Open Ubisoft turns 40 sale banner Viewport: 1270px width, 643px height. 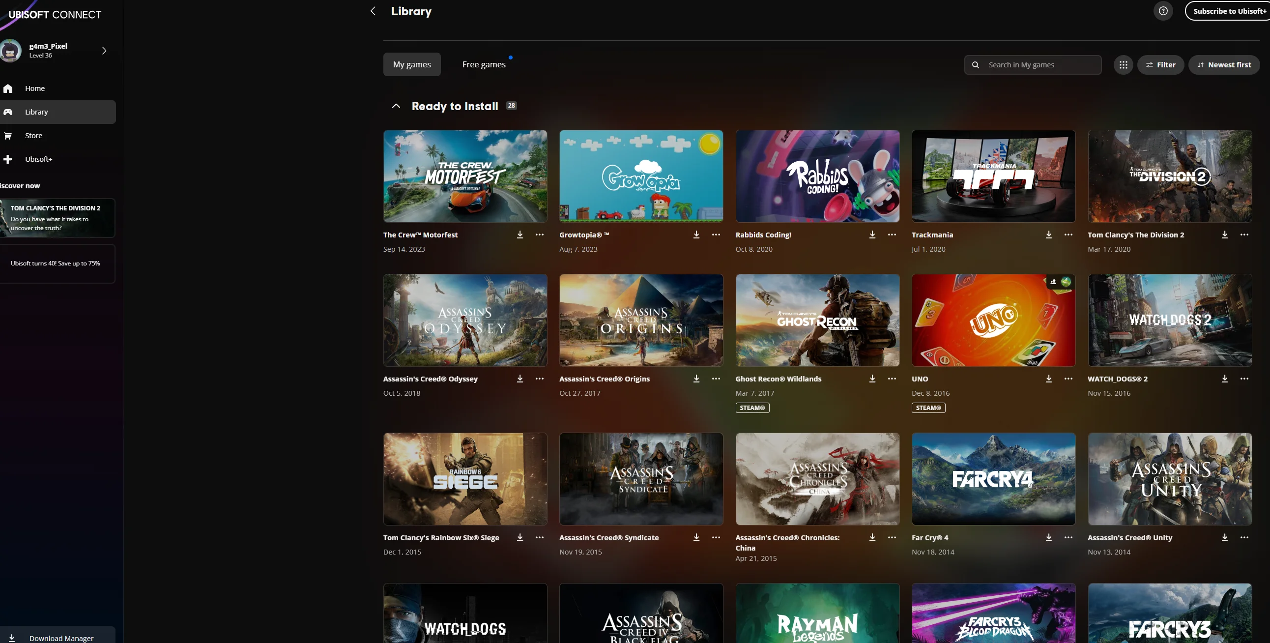point(57,263)
